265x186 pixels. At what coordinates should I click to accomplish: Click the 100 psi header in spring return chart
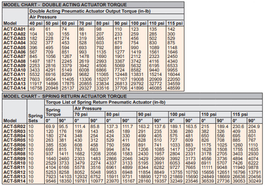click(177, 114)
